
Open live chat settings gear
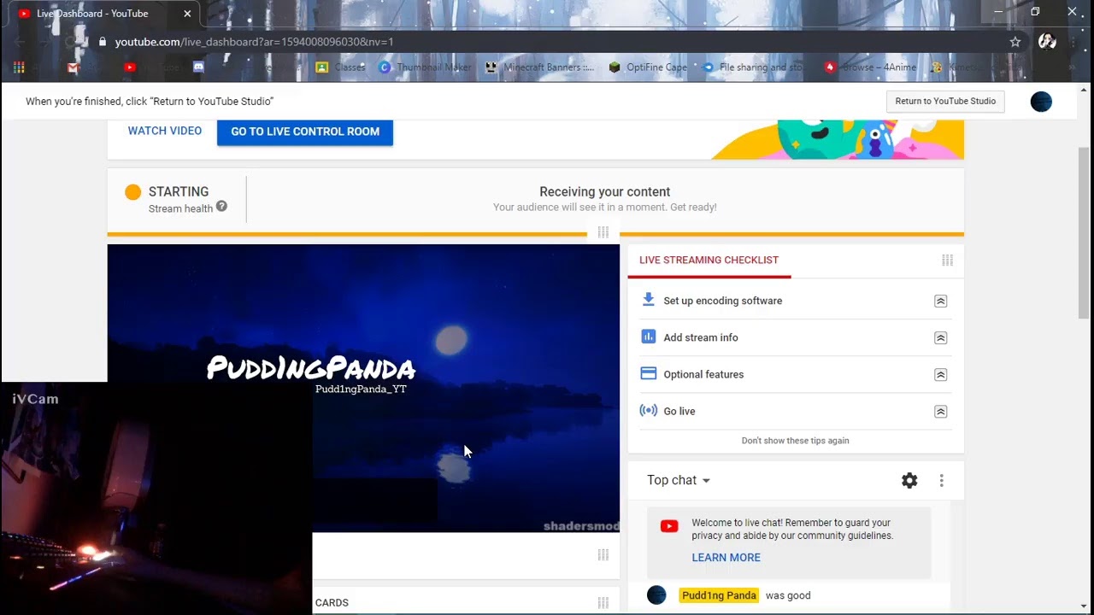(x=909, y=481)
